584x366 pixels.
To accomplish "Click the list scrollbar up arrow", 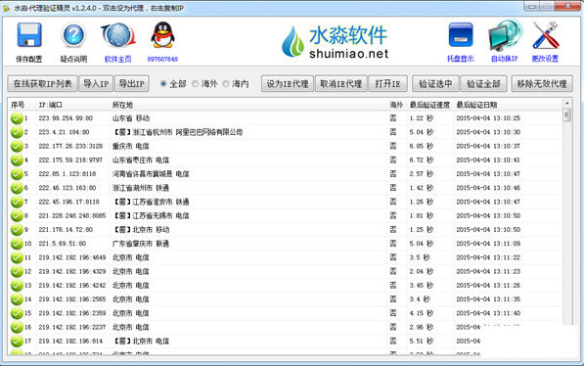I will tap(566, 103).
